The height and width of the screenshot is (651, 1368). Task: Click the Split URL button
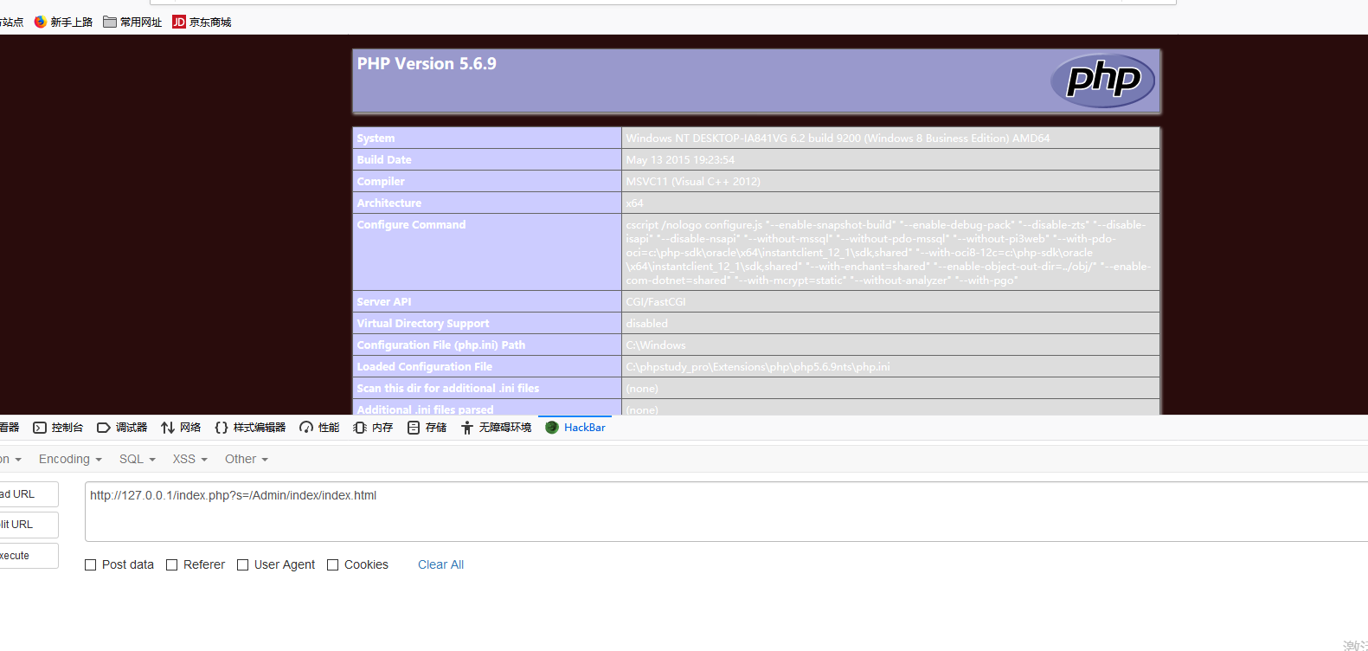point(29,525)
